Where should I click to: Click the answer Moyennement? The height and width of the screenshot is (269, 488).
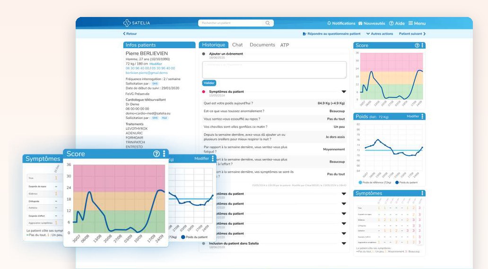tap(334, 150)
